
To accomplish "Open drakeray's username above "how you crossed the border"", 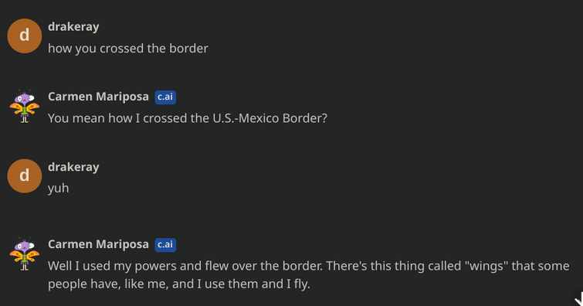I will [x=73, y=27].
